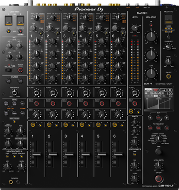Hit the TAP button between the beat arrows

[159, 118]
